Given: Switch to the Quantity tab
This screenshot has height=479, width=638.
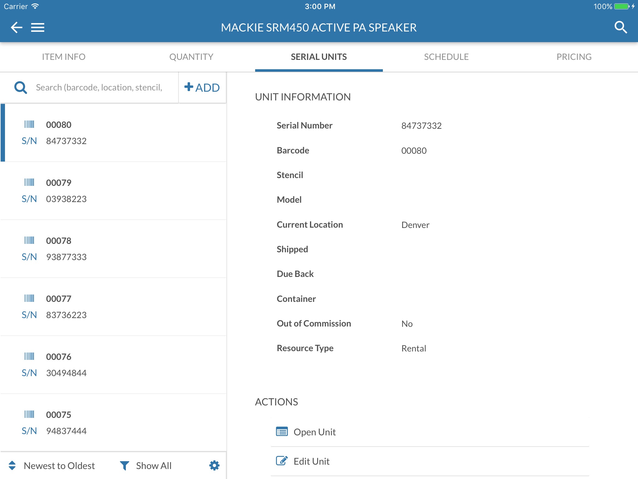Looking at the screenshot, I should pos(191,57).
